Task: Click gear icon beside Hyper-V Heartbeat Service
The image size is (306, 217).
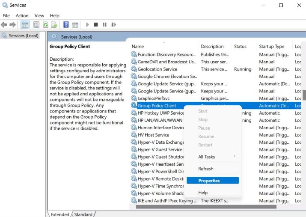Action: click(134, 164)
